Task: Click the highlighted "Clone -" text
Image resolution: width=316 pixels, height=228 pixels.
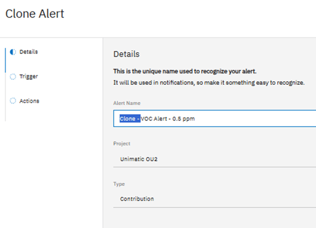Action: pos(130,119)
